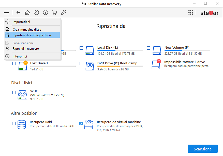
Task: Return to the Home screen icon
Action: pos(27,12)
